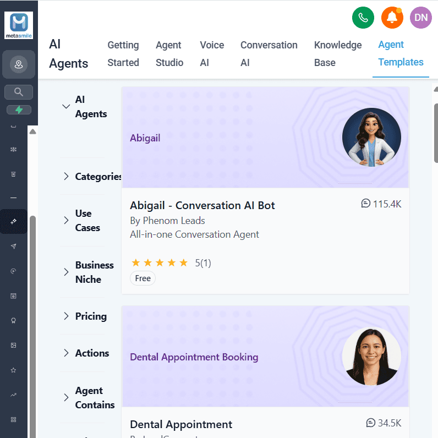
Task: Open Automation play-circle icon in sidebar
Action: (13, 271)
